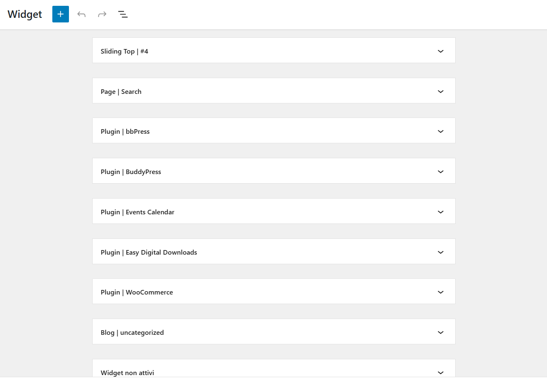This screenshot has height=378, width=547.
Task: Click the Blog | uncategorized panel title
Action: pyautogui.click(x=132, y=333)
